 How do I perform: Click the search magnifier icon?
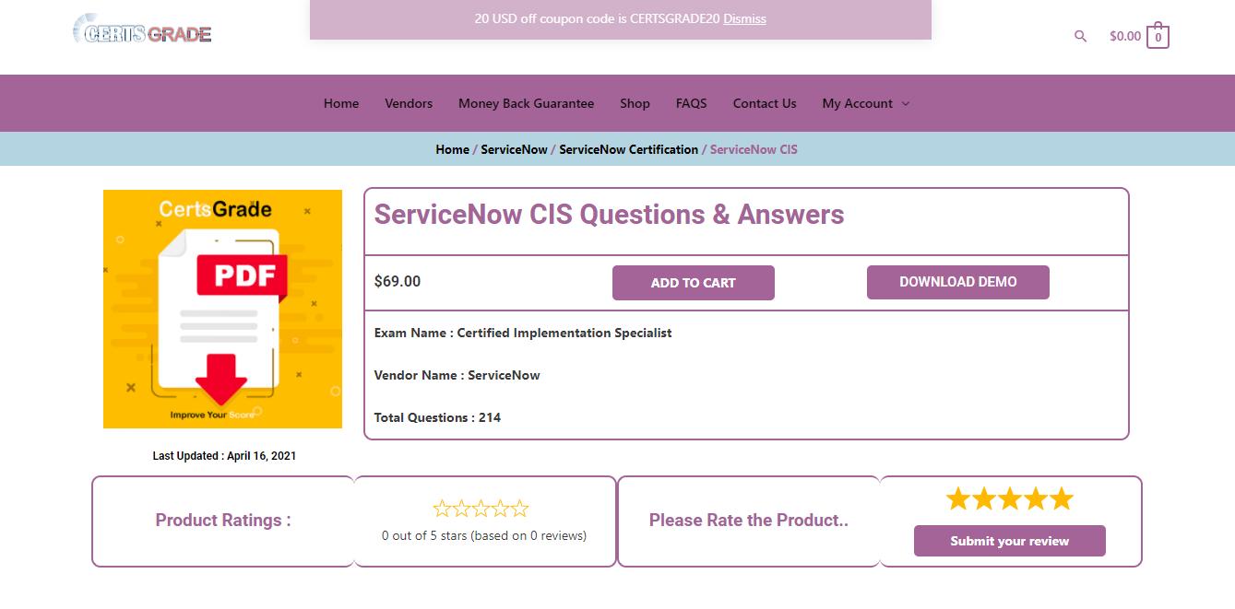coord(1080,36)
